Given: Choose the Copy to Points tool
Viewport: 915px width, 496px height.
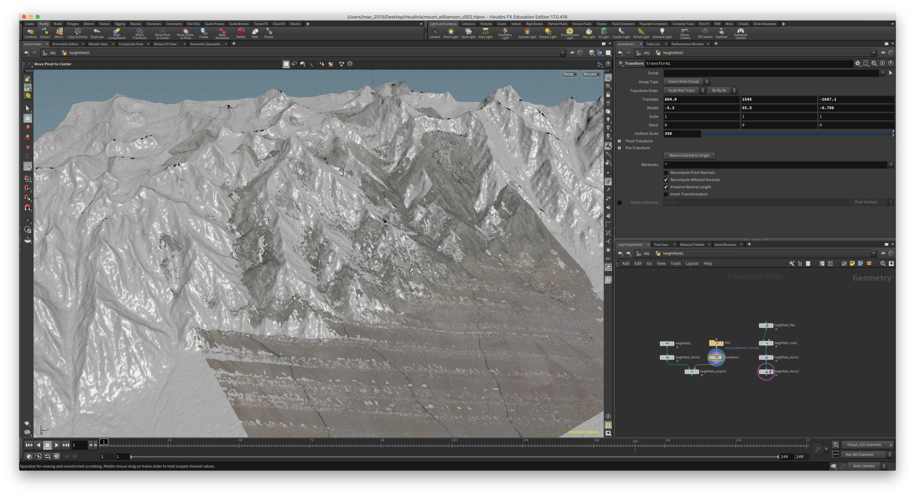Looking at the screenshot, I should coord(78,33).
